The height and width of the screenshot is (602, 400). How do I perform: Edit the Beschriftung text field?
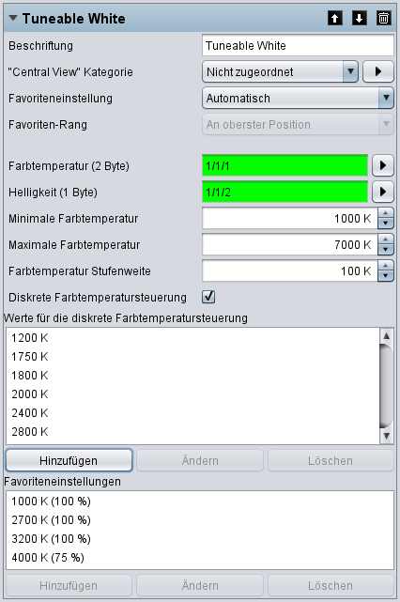(298, 46)
